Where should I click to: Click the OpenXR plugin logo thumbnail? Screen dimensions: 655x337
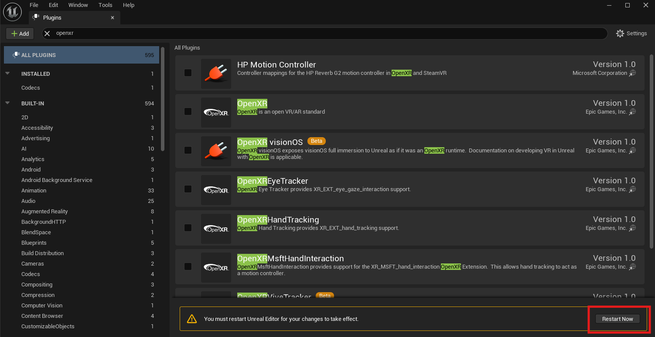pyautogui.click(x=216, y=112)
